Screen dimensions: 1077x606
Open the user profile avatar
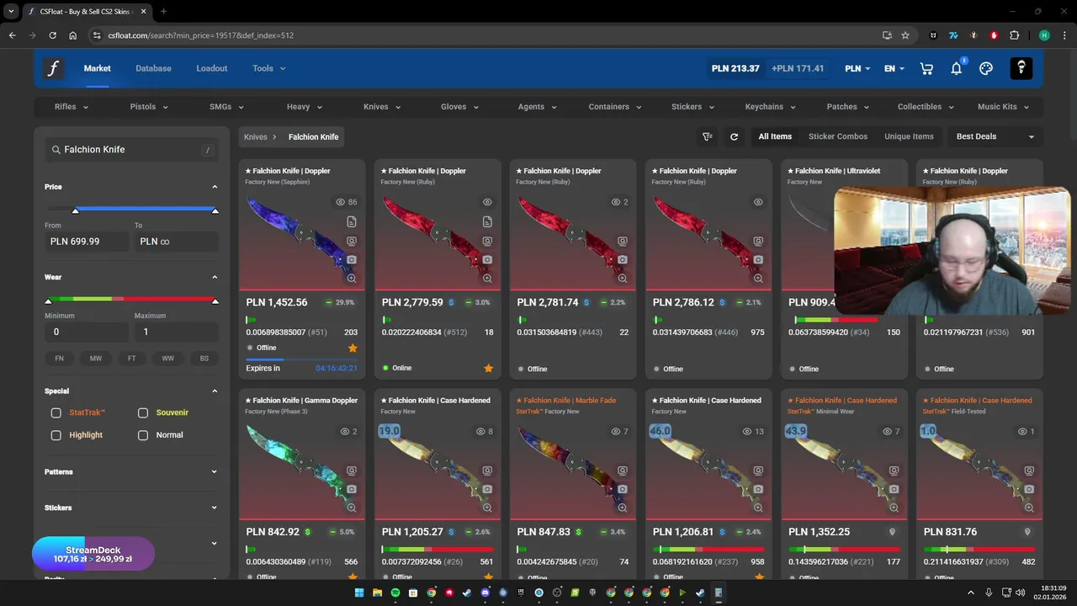[x=1021, y=68]
